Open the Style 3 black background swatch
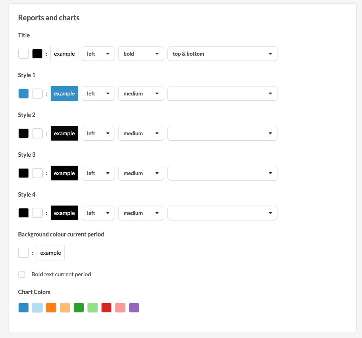 click(24, 173)
